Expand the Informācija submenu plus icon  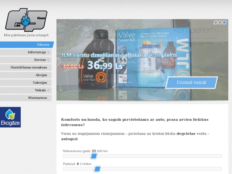click(x=48, y=52)
